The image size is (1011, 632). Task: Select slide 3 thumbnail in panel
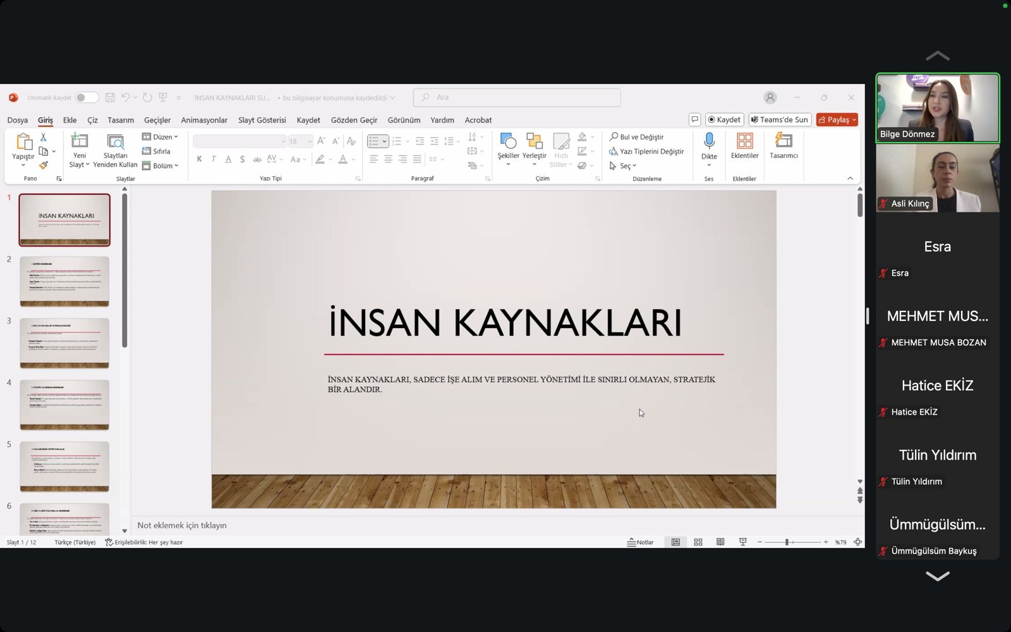[64, 343]
